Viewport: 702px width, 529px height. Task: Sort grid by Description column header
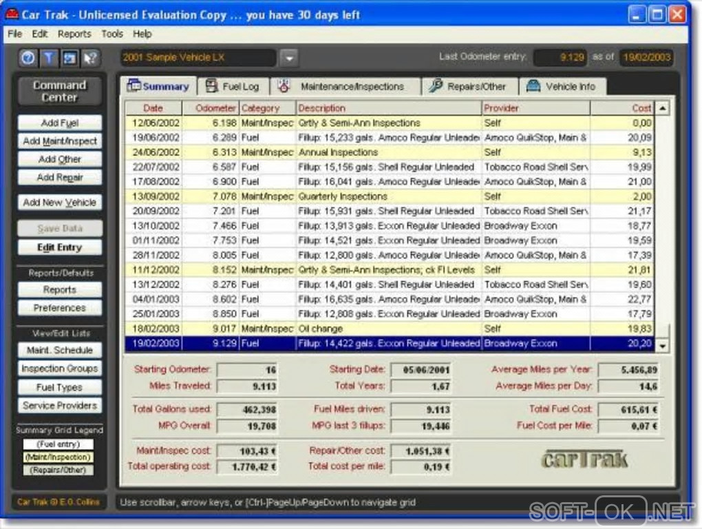click(389, 108)
